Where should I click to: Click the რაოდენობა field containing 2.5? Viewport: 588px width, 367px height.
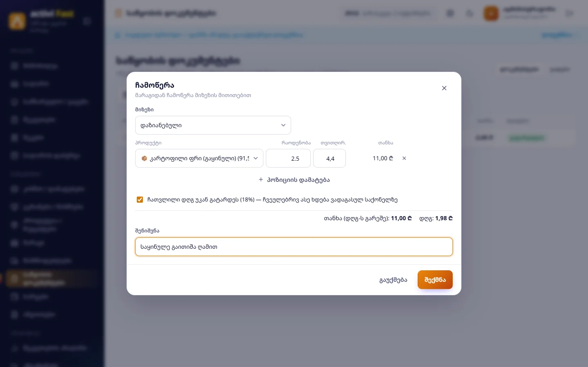pos(288,158)
